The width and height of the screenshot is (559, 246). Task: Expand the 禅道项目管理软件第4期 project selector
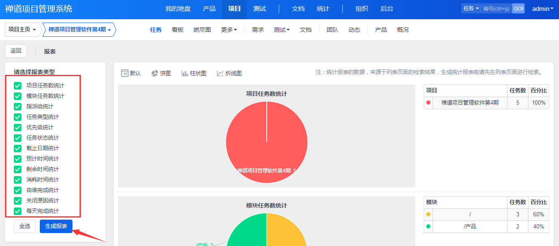pyautogui.click(x=80, y=30)
